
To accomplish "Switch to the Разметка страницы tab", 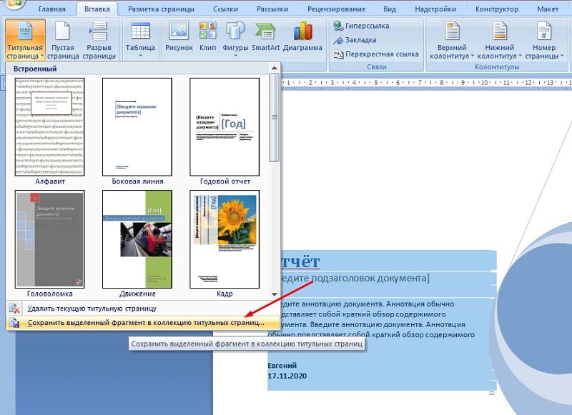I will [161, 9].
